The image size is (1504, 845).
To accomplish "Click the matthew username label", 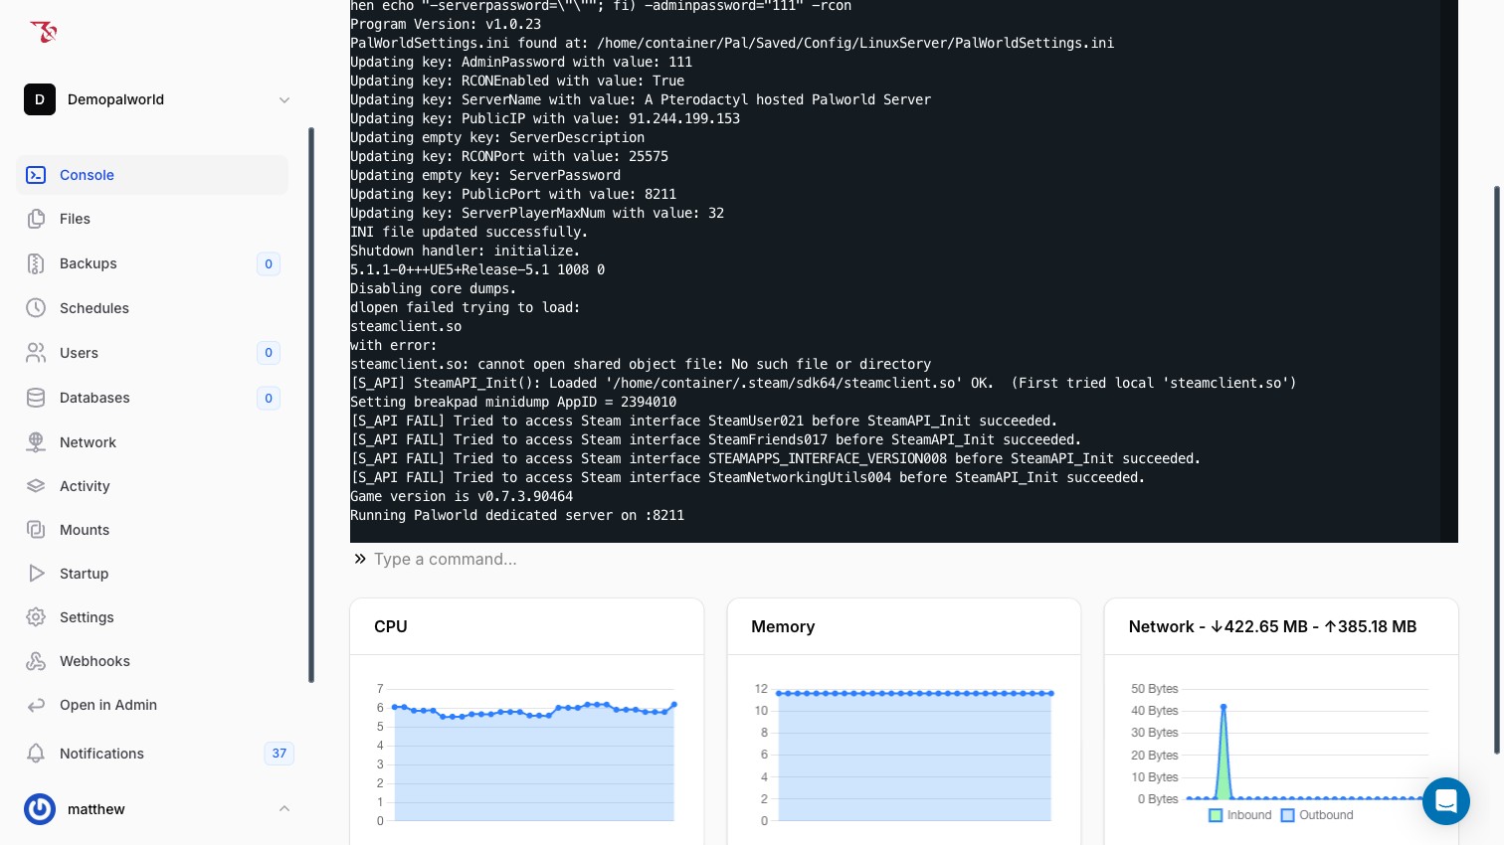I will [96, 809].
